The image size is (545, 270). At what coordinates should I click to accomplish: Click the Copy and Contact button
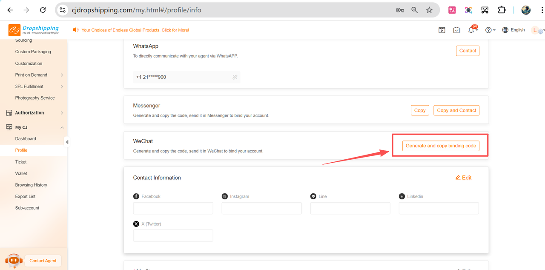[x=456, y=110]
